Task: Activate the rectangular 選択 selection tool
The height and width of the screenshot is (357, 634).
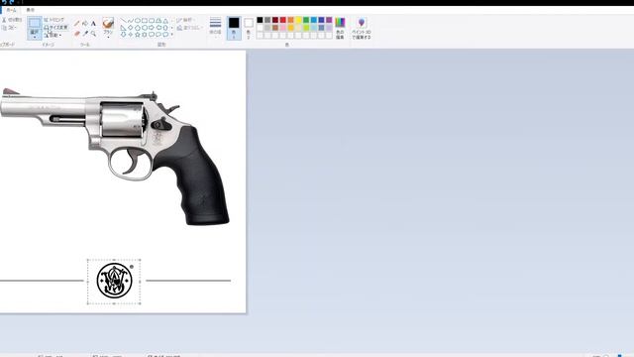Action: click(x=35, y=23)
